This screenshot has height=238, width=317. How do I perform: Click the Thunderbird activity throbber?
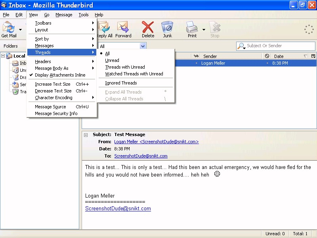[309, 29]
